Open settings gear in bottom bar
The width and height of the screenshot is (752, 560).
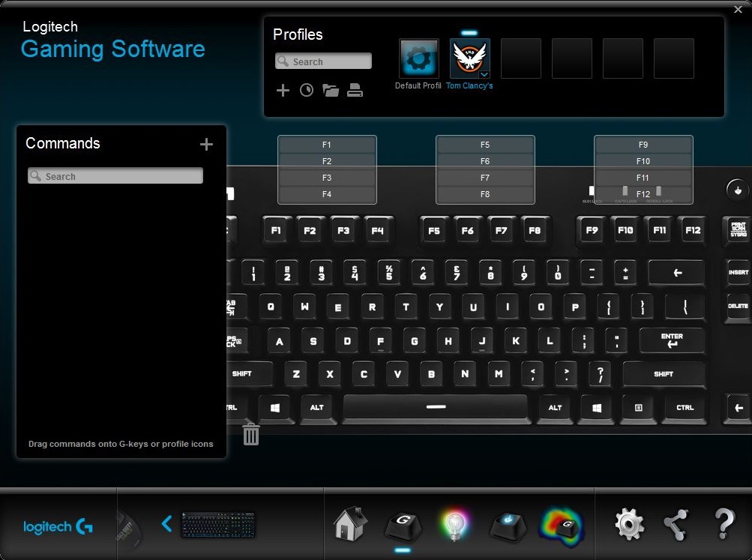pos(629,524)
